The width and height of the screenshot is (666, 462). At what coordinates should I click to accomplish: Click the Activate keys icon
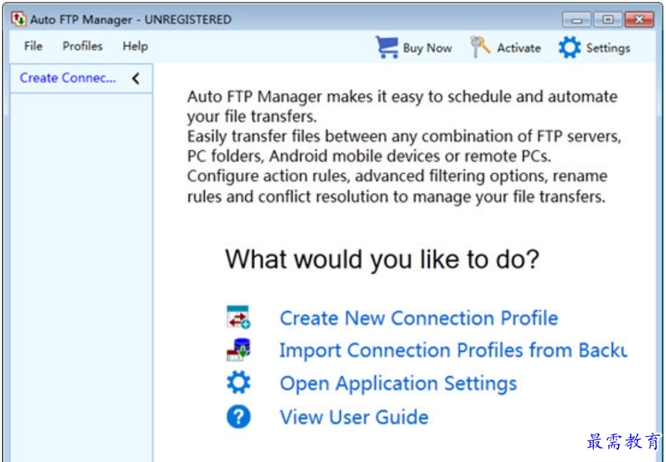click(481, 47)
